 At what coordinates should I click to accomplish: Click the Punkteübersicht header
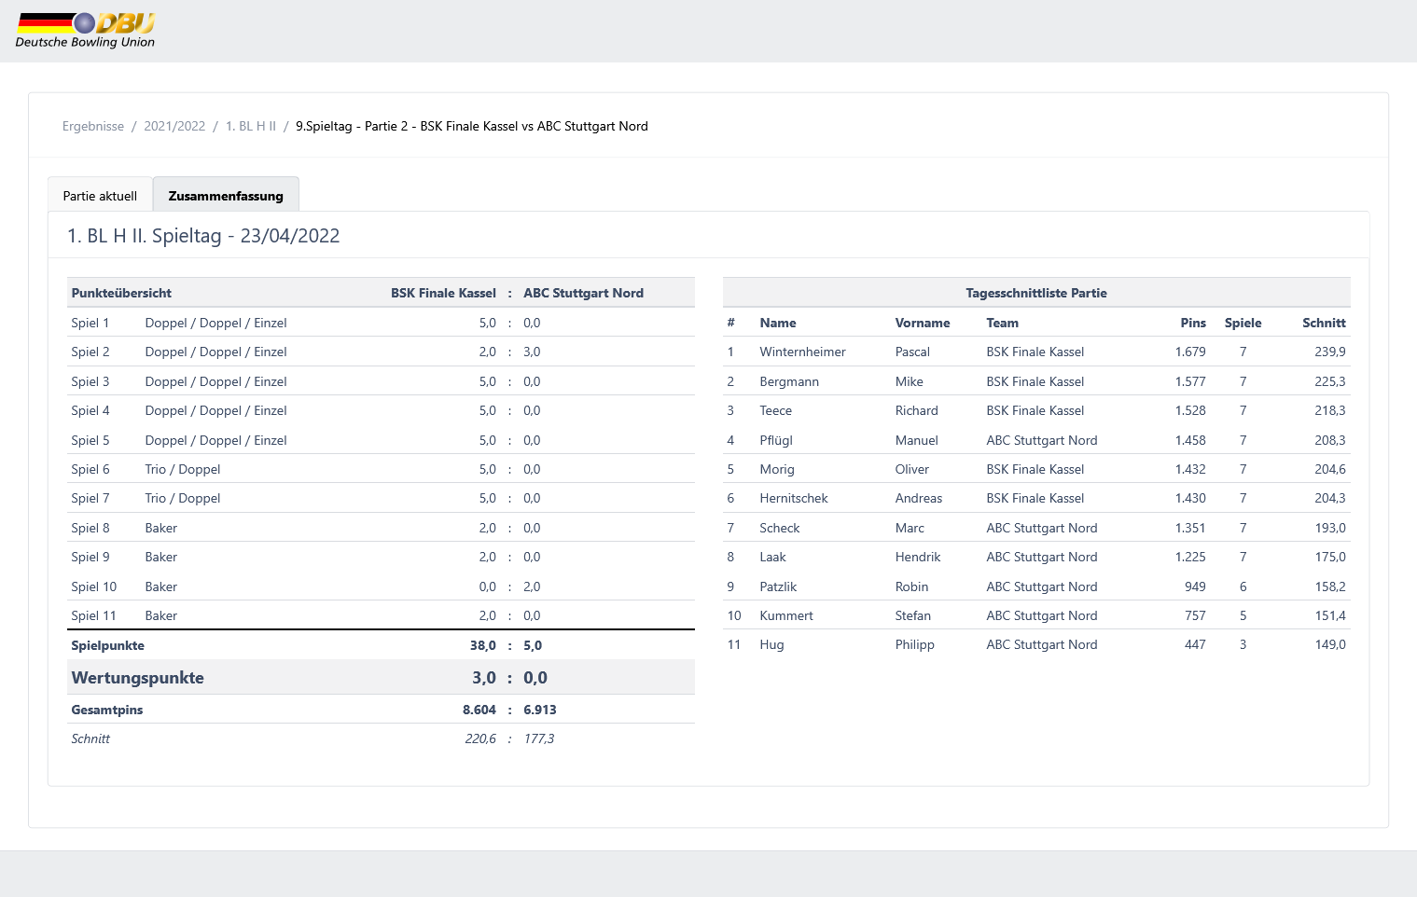pyautogui.click(x=121, y=293)
